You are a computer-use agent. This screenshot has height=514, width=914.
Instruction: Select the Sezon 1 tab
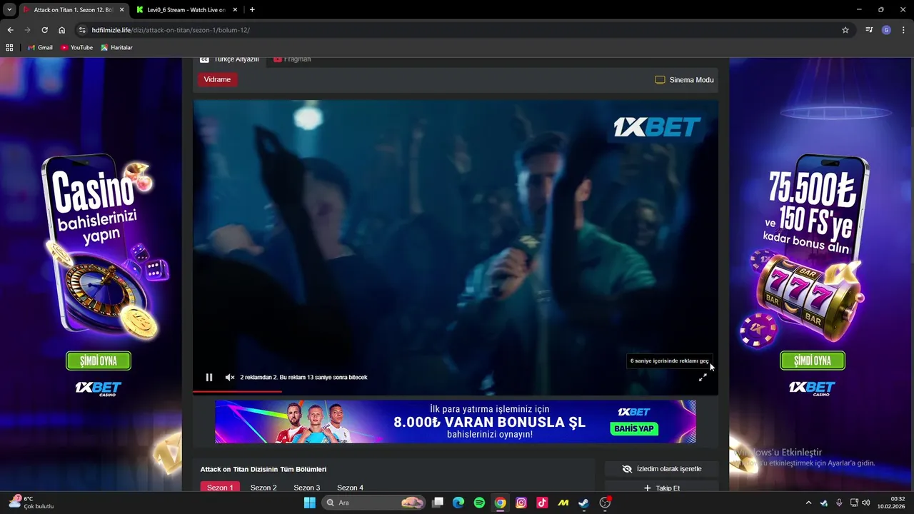[x=220, y=488]
